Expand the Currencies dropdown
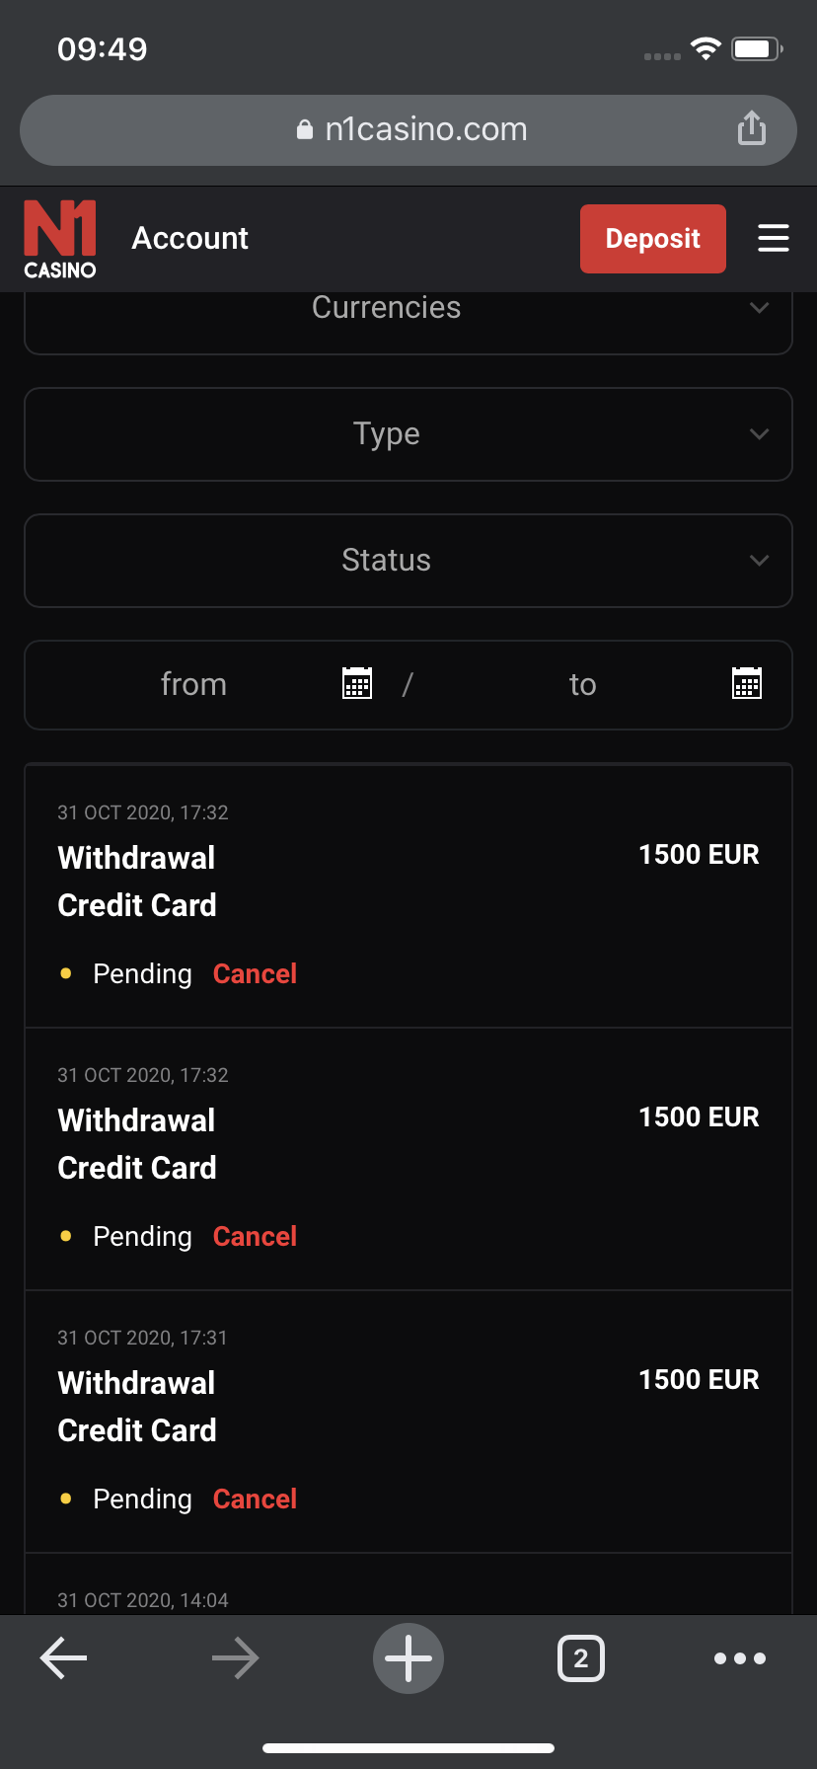The width and height of the screenshot is (817, 1769). coord(408,314)
